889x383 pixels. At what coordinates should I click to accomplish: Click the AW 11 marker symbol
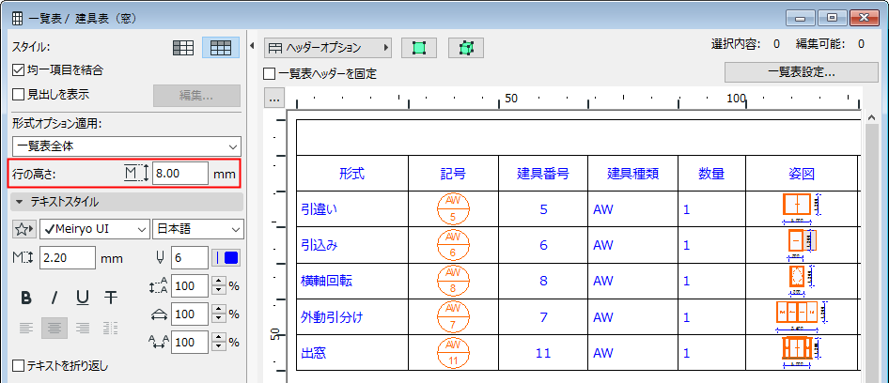click(454, 352)
